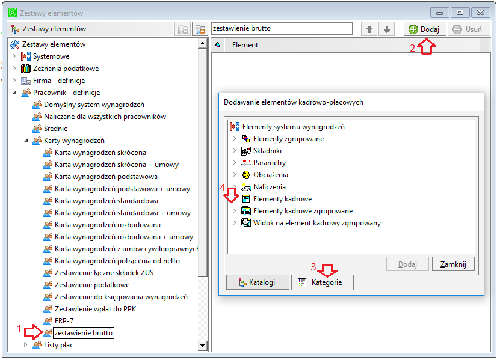The image size is (500, 360).
Task: Expand the Listy płac node
Action: [x=25, y=345]
